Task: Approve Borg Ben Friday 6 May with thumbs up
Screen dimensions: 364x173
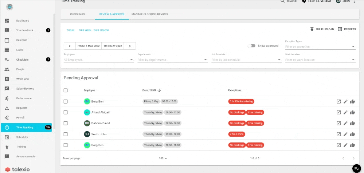Action: tap(352, 101)
